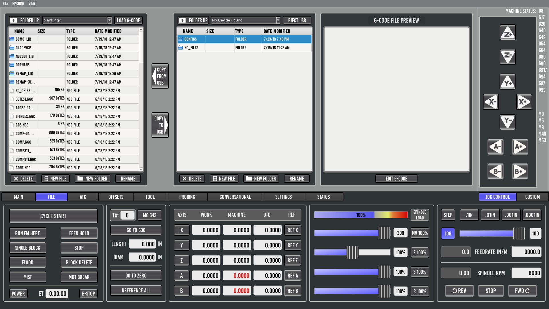
Task: Create new folder in USB browser
Action: [x=261, y=179]
